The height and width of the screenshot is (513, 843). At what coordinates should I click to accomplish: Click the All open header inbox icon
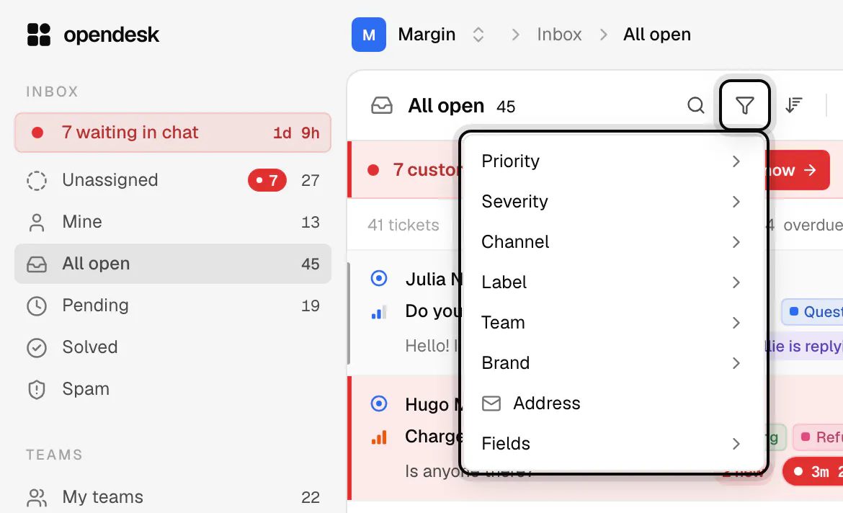[x=382, y=105]
